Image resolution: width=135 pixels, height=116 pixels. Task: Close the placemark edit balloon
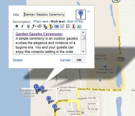pyautogui.click(x=88, y=11)
